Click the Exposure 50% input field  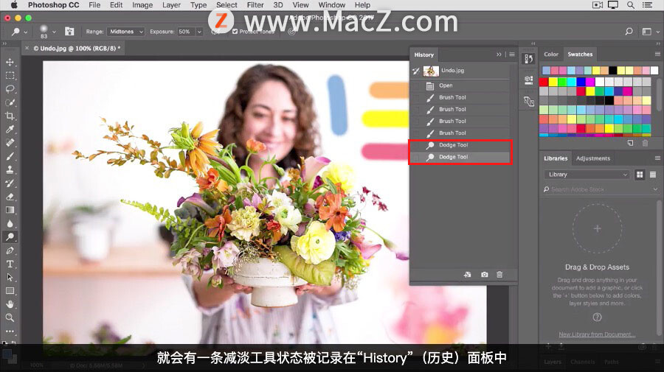(185, 32)
